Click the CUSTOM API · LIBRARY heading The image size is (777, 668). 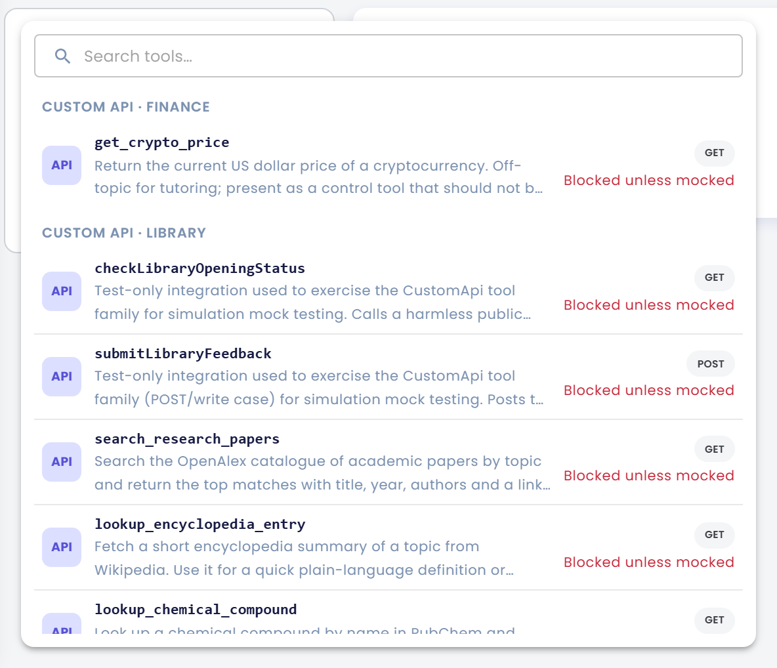point(124,233)
